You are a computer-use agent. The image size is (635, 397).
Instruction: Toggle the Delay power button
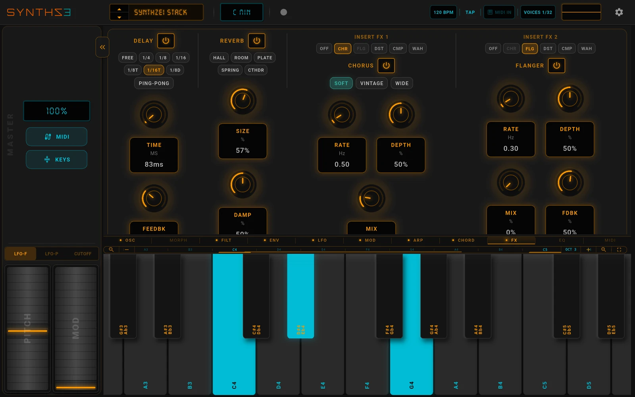coord(166,40)
